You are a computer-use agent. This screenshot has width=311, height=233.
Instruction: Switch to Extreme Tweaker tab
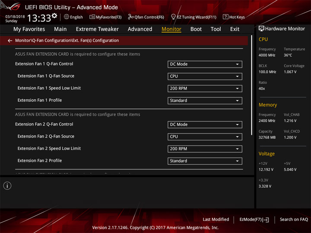click(97, 29)
